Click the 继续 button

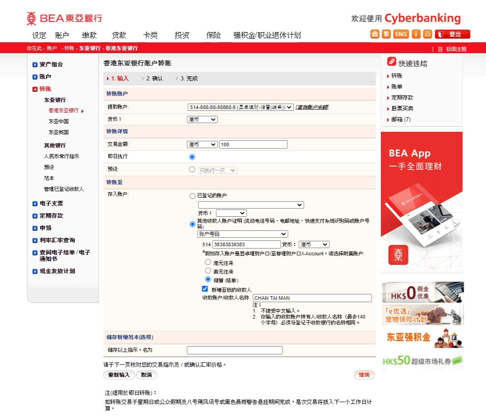tap(364, 375)
